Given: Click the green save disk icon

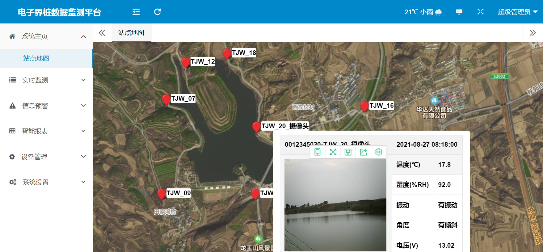Looking at the screenshot, I should coord(348,152).
